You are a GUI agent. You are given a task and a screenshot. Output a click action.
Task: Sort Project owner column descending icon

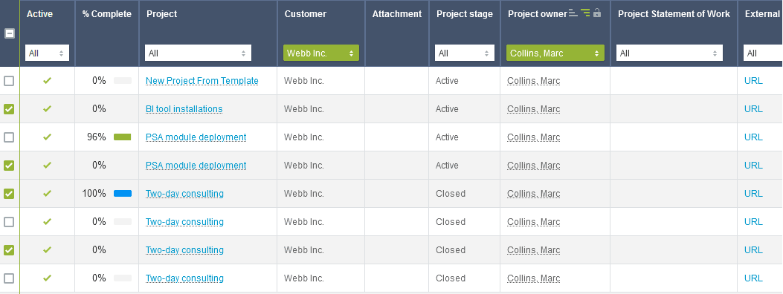point(585,13)
